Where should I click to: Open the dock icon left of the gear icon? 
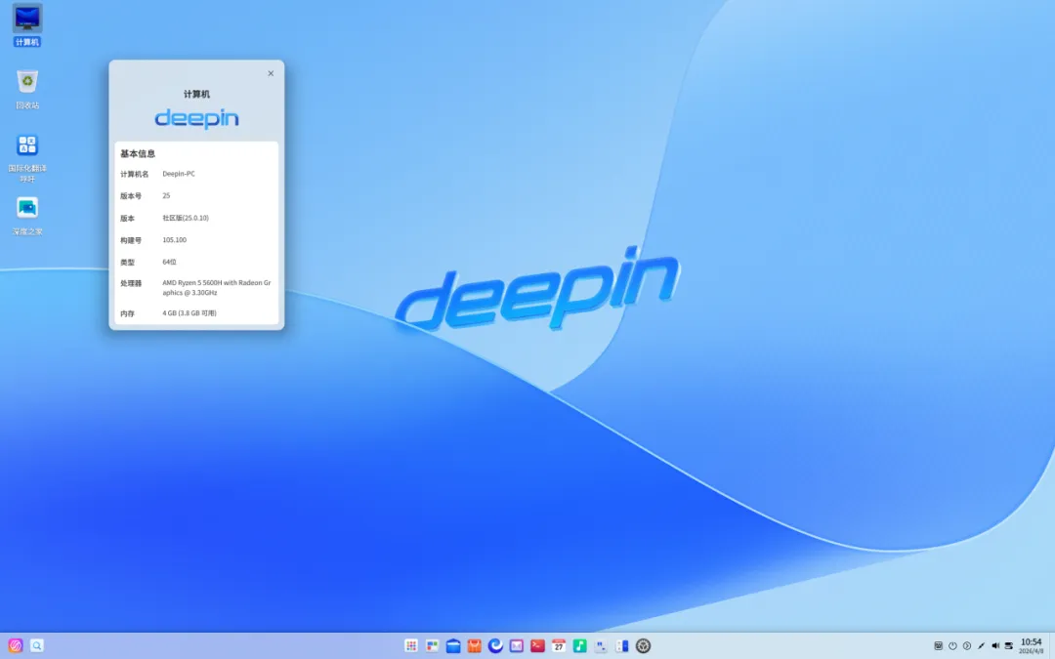pos(621,645)
